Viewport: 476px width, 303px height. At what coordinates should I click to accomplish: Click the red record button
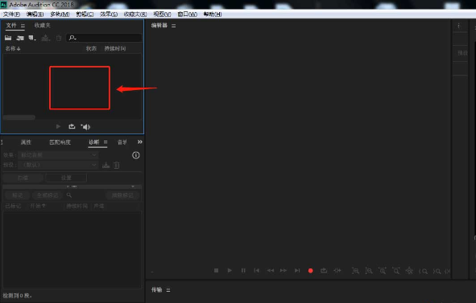click(310, 271)
